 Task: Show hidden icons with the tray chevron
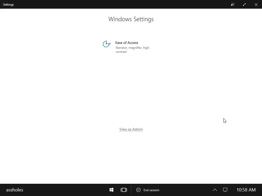click(x=215, y=190)
